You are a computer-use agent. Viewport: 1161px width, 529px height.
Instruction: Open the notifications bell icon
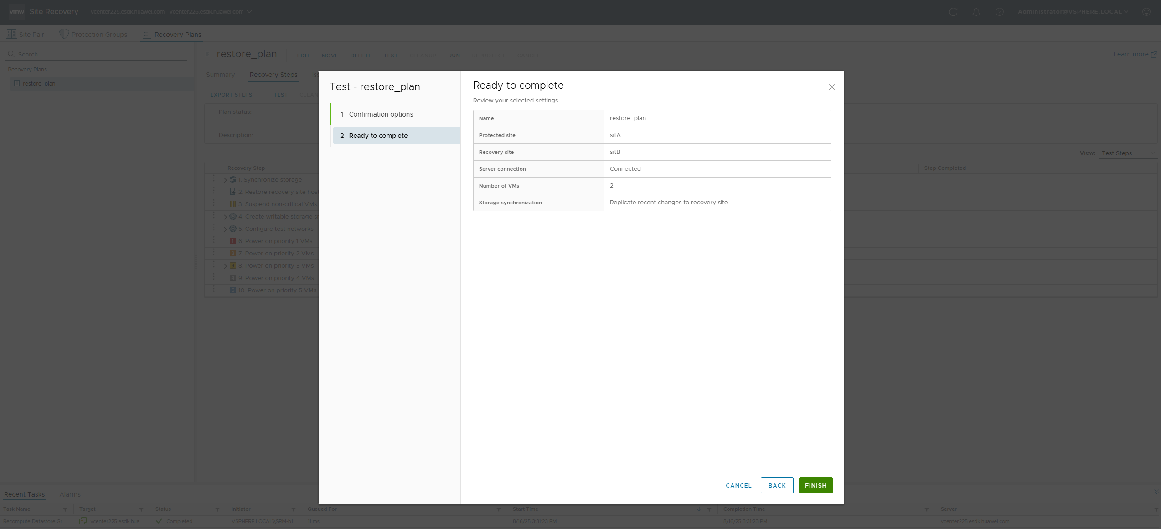tap(976, 12)
